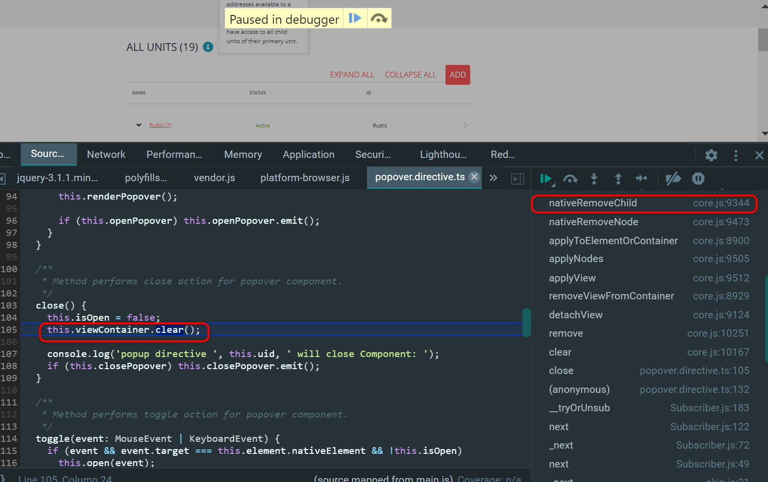Select removeViewFromContainer stack frame
The width and height of the screenshot is (768, 482).
click(648, 296)
